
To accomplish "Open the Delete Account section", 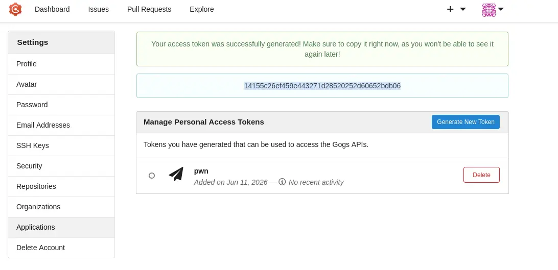I will point(61,248).
